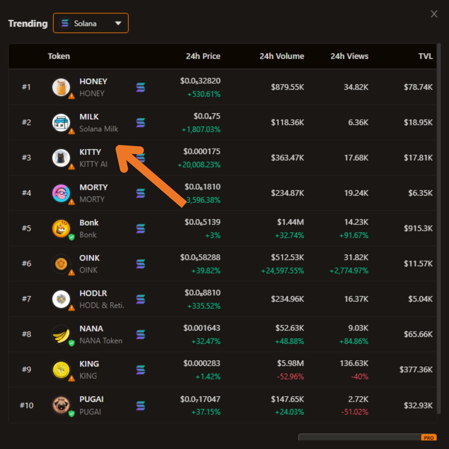This screenshot has width=449, height=449.
Task: Click OINK's +24,597.55% volume change
Action: [282, 271]
